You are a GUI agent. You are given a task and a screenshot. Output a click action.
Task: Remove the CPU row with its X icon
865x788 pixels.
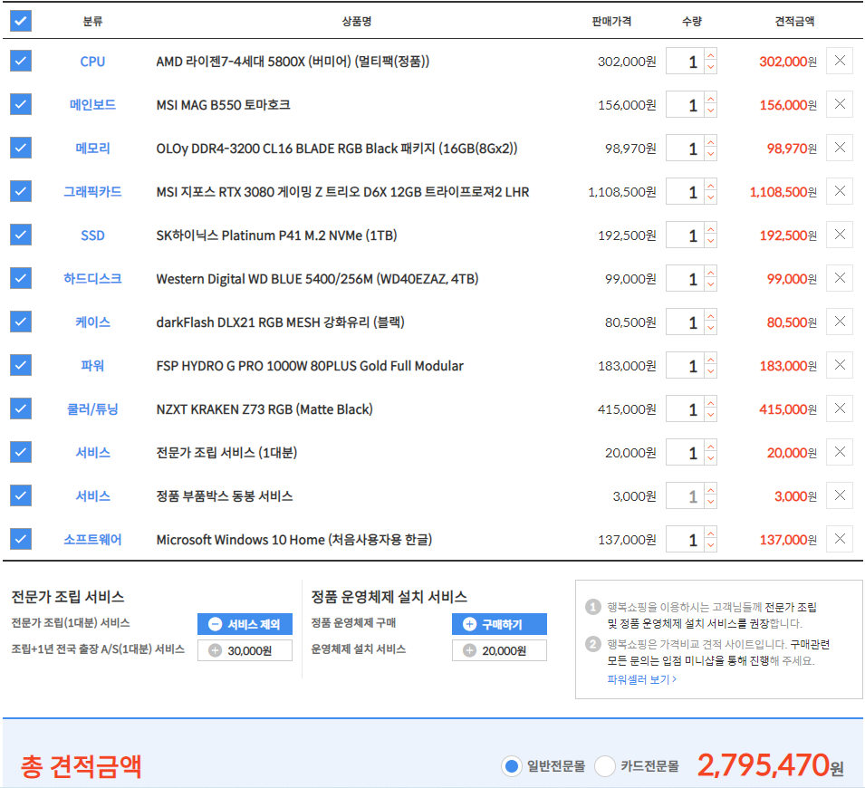839,61
